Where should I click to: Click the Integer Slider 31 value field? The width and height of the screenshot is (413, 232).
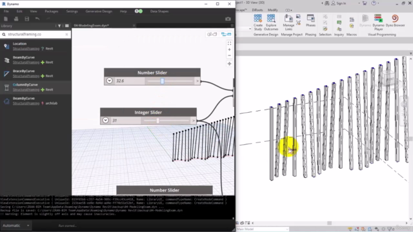(126, 121)
